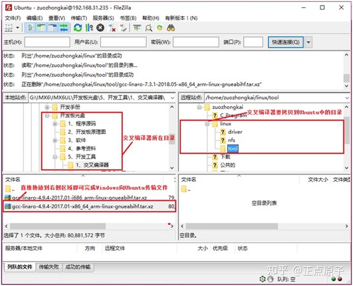
Task: Open the 文件(F) menu
Action: (13, 18)
